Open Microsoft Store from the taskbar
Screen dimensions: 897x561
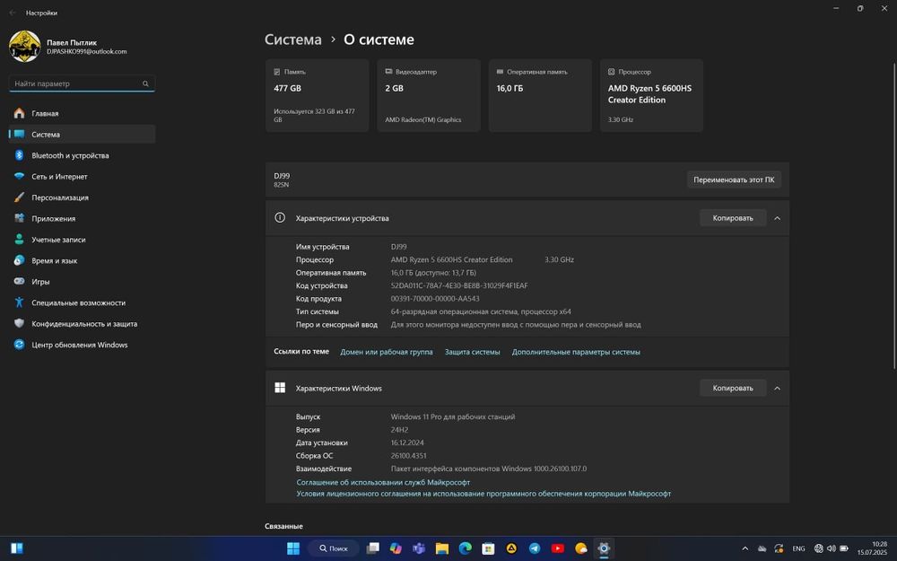point(488,548)
